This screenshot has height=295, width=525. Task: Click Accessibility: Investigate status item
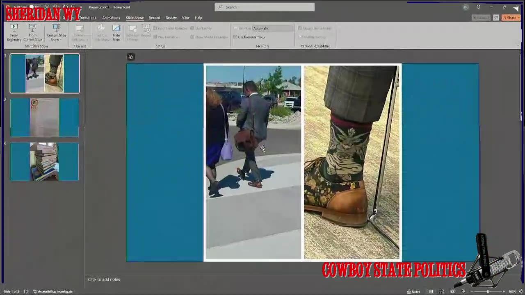[x=53, y=291]
